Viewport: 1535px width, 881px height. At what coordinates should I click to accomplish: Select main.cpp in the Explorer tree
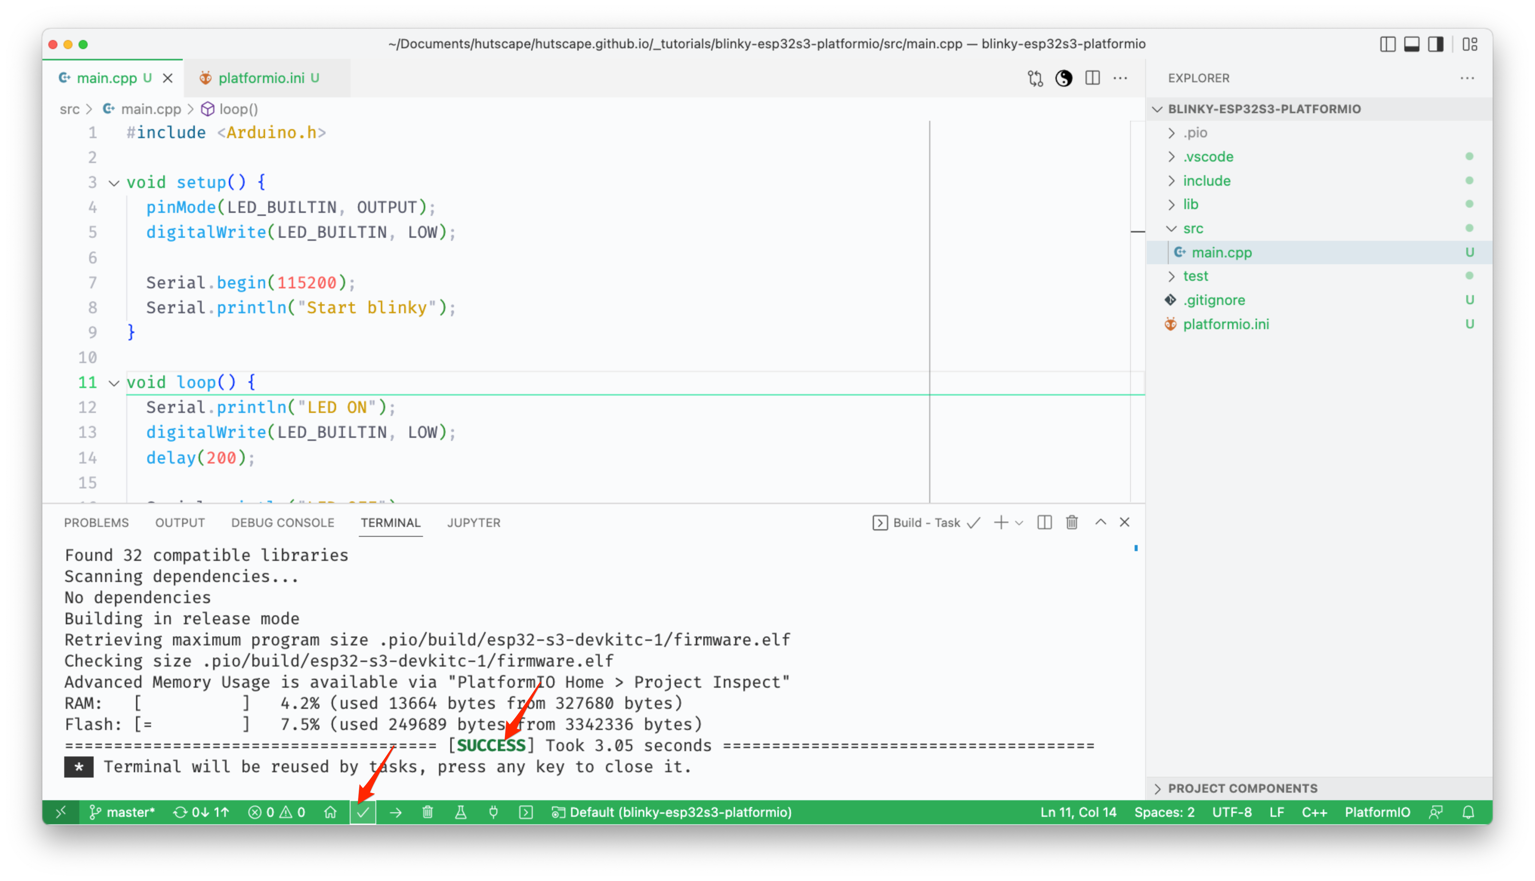pyautogui.click(x=1221, y=252)
